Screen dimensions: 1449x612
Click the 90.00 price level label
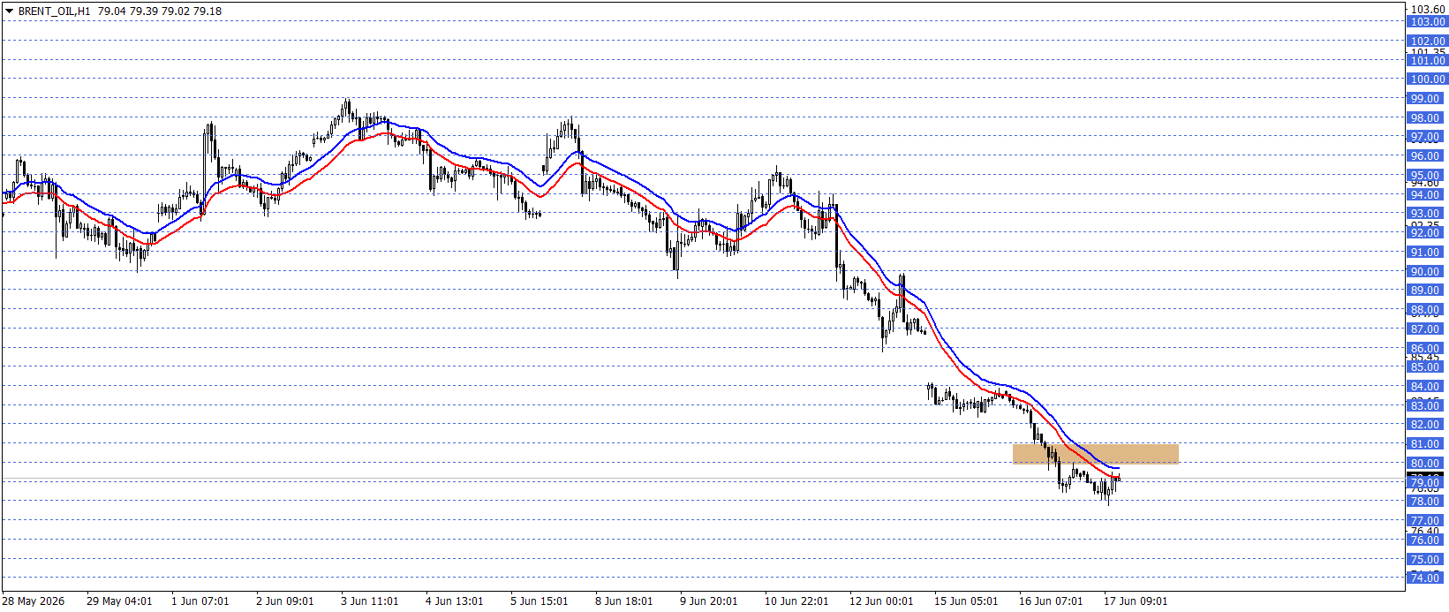tap(1427, 272)
